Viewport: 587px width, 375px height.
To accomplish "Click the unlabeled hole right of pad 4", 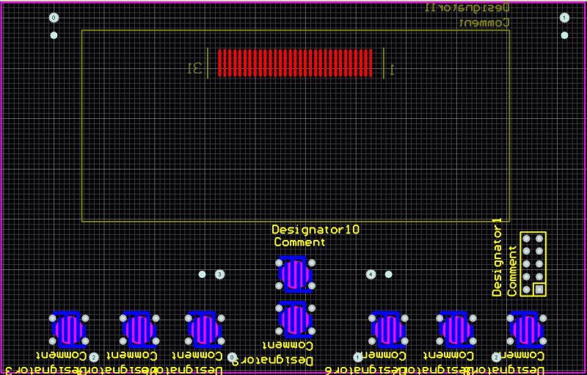I will click(x=388, y=274).
